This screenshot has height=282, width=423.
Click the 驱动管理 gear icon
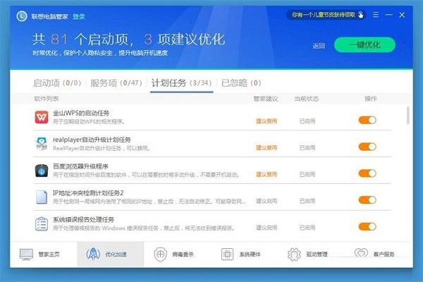(x=294, y=255)
